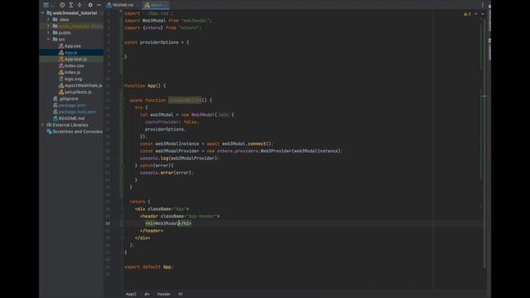
Task: Open package-lock.json file
Action: click(77, 112)
